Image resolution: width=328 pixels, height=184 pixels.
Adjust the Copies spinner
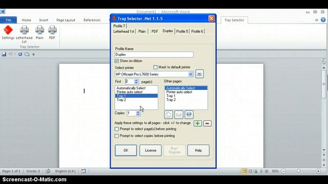pyautogui.click(x=138, y=113)
